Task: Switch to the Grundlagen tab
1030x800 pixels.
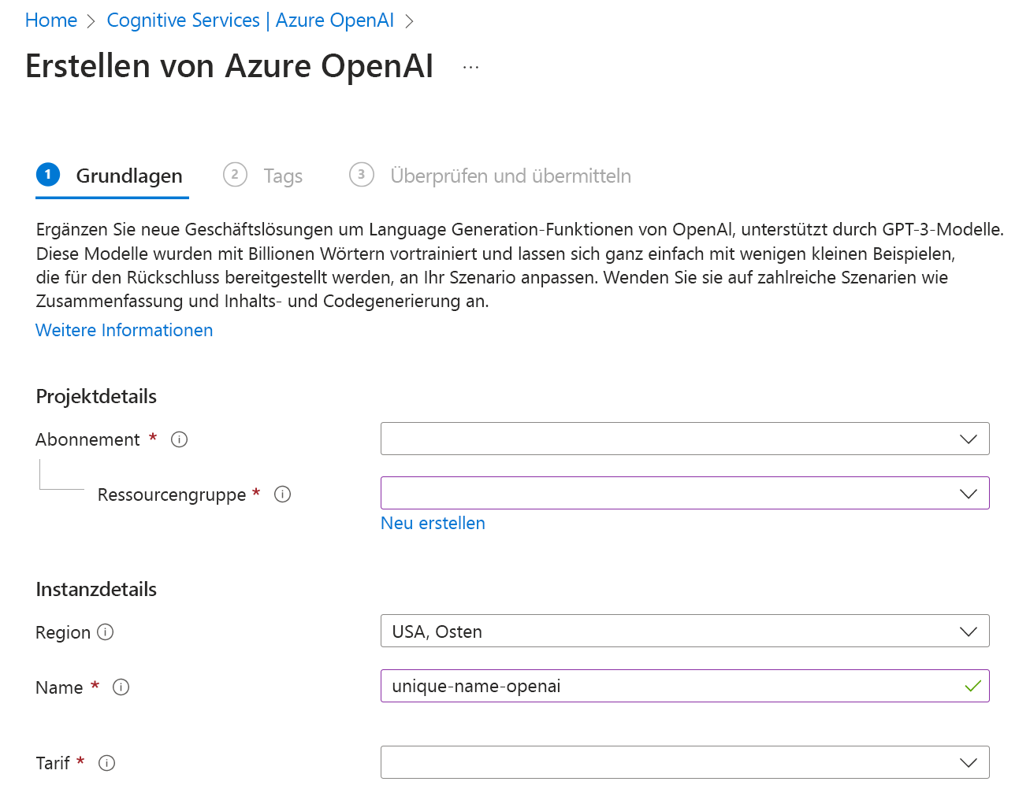Action: click(x=113, y=176)
